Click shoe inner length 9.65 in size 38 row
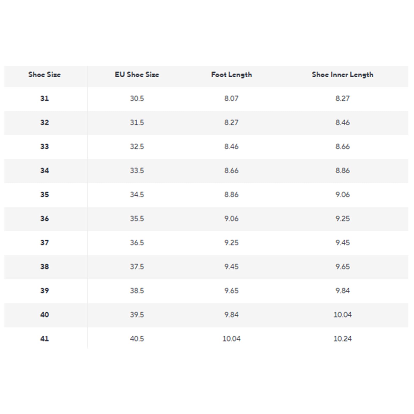This screenshot has width=414, height=414. 343,267
